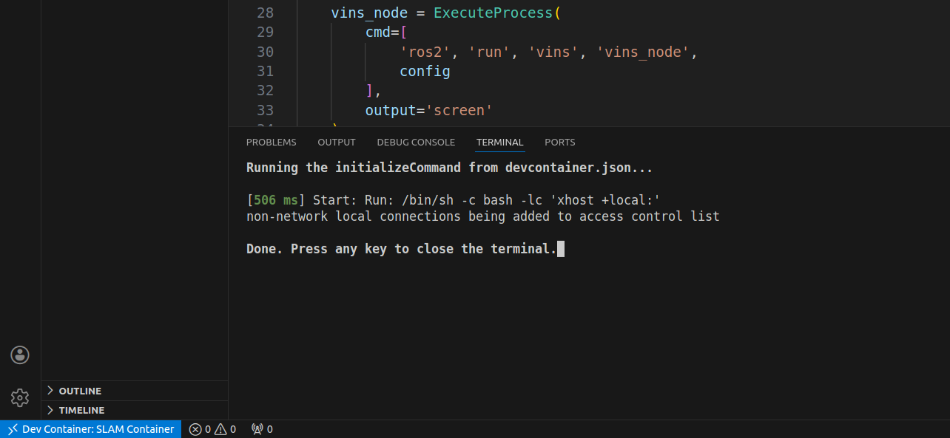Click the word config on line 31
950x438 pixels.
425,71
